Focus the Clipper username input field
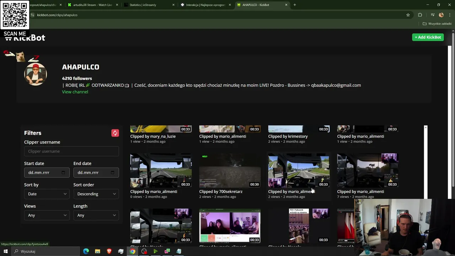The image size is (455, 256). pos(71,151)
